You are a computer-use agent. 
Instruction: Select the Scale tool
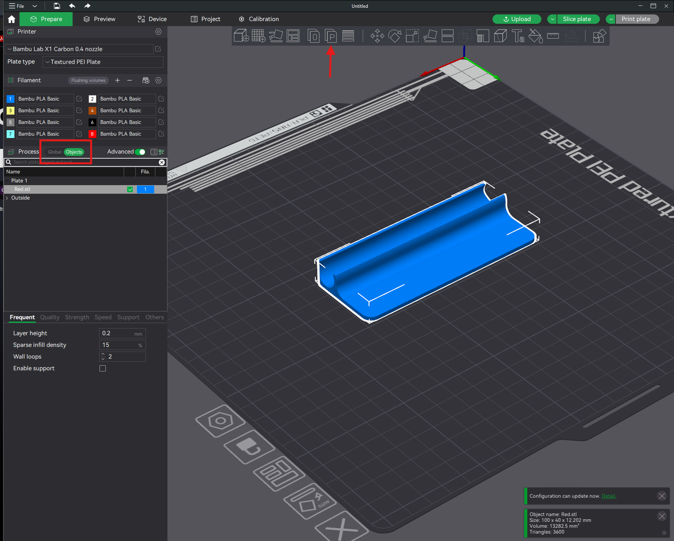[412, 36]
